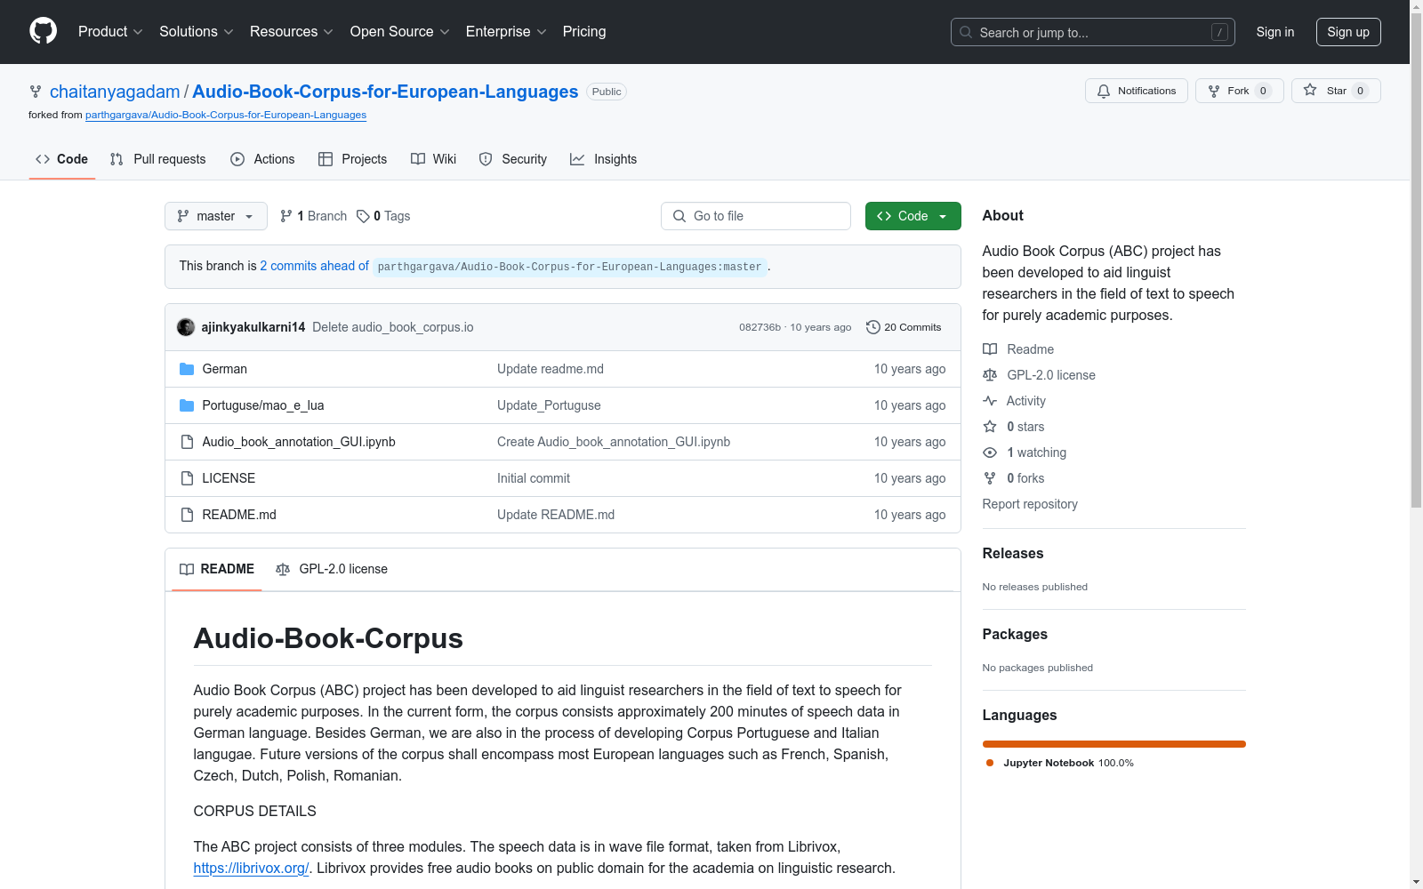This screenshot has height=889, width=1423.
Task: Click the Jupyter Notebook orange language bar
Action: pos(1114,744)
